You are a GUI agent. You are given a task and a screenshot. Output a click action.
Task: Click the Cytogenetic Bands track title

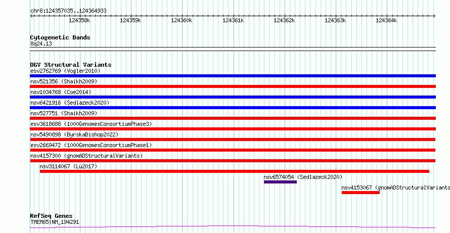click(x=60, y=37)
